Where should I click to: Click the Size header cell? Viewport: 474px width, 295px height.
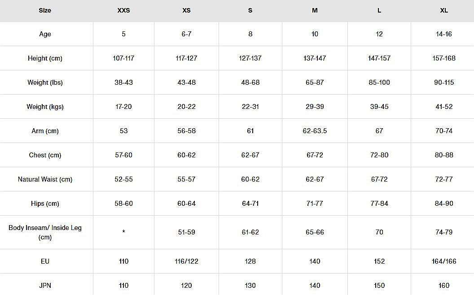click(x=45, y=10)
